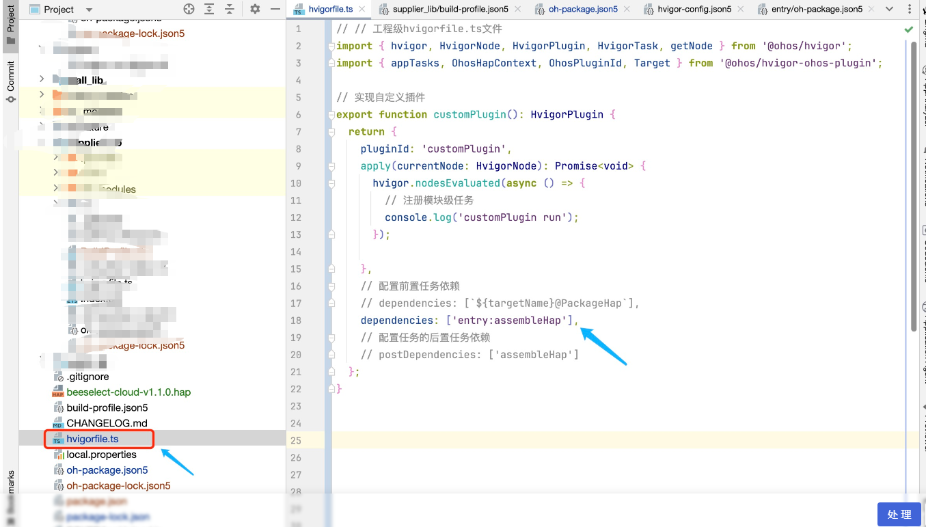The image size is (926, 527).
Task: Close the hvigorfile.ts editor tab
Action: pos(361,9)
